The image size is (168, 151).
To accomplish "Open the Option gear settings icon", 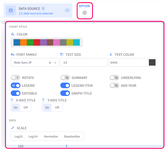I will [85, 13].
